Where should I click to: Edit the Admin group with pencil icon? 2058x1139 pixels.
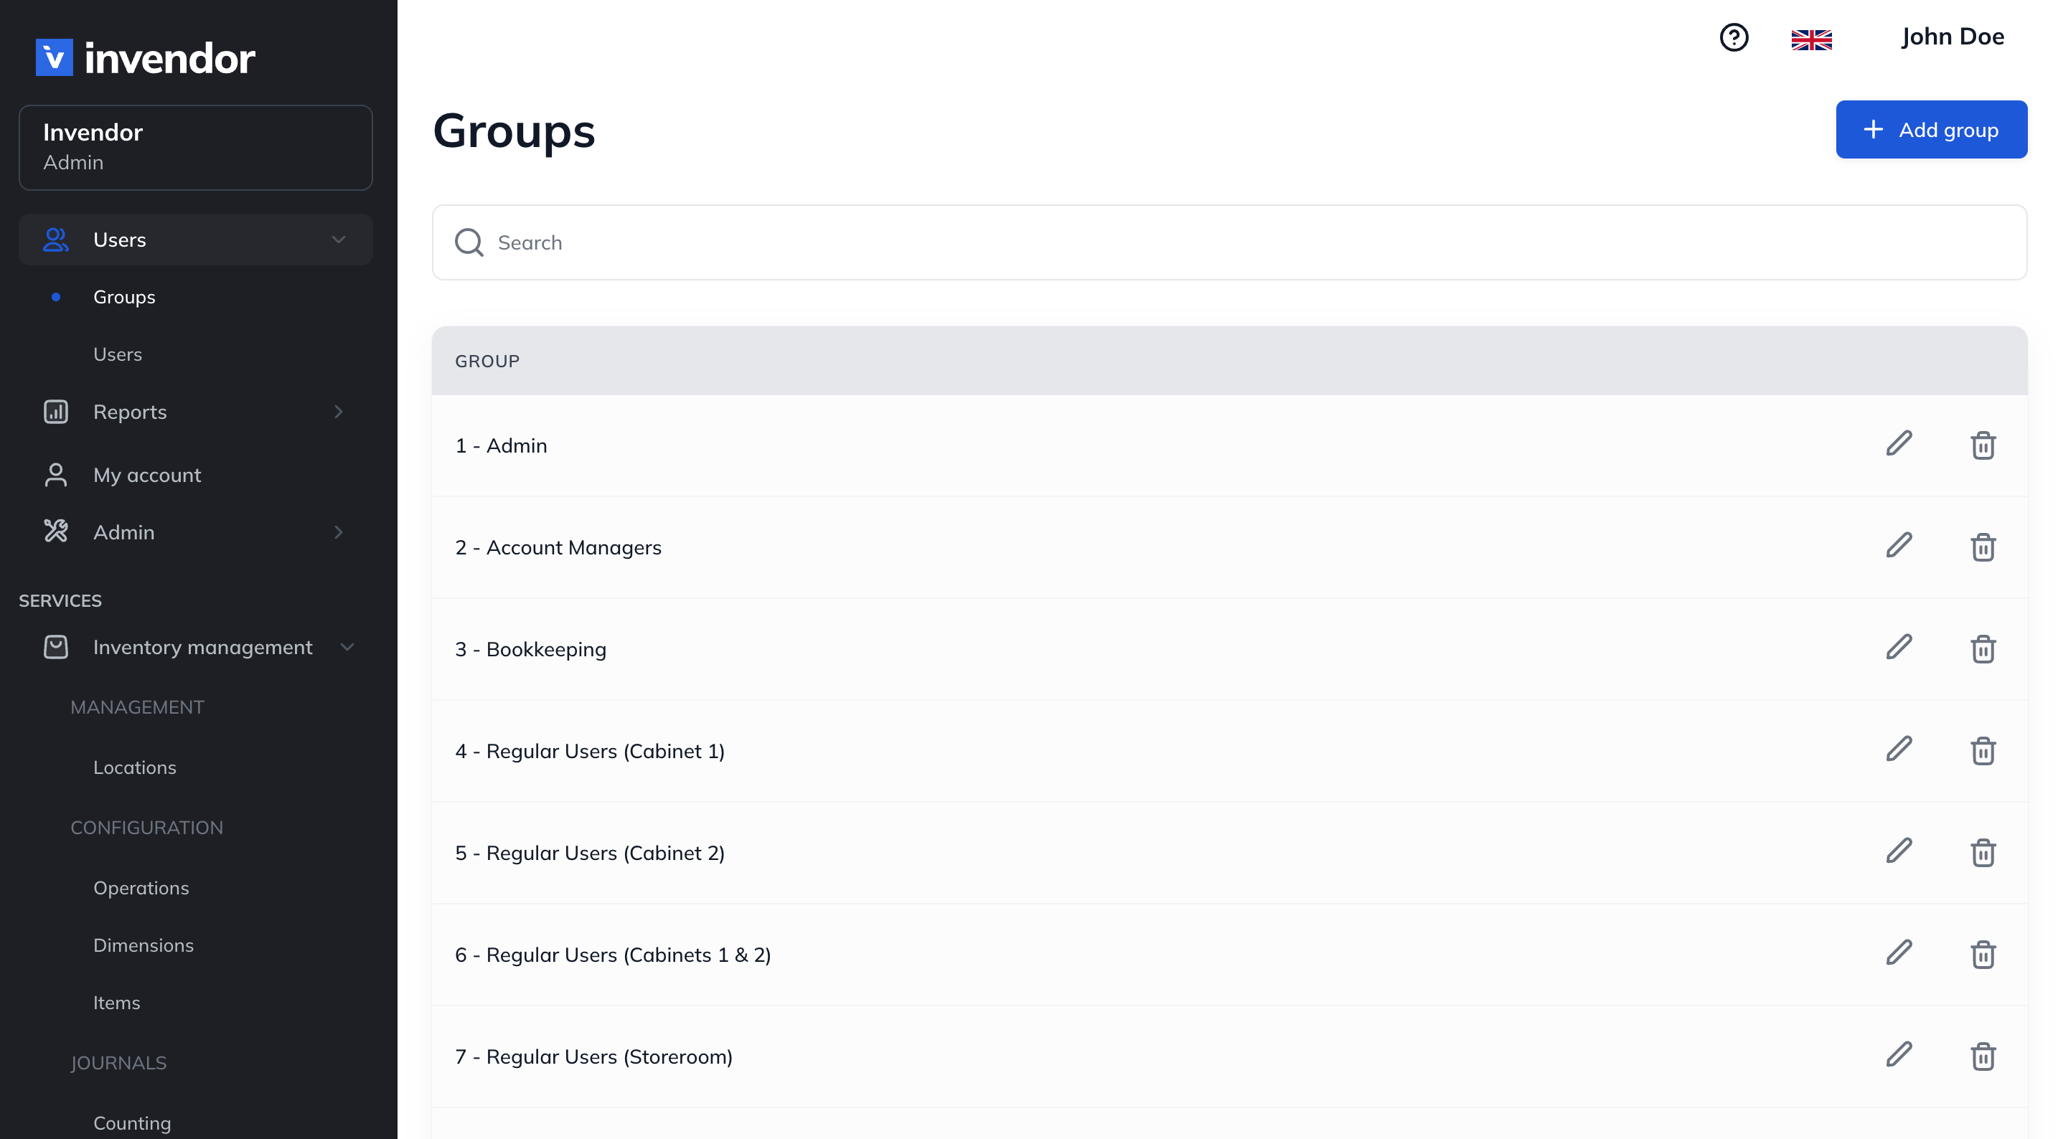(x=1900, y=445)
